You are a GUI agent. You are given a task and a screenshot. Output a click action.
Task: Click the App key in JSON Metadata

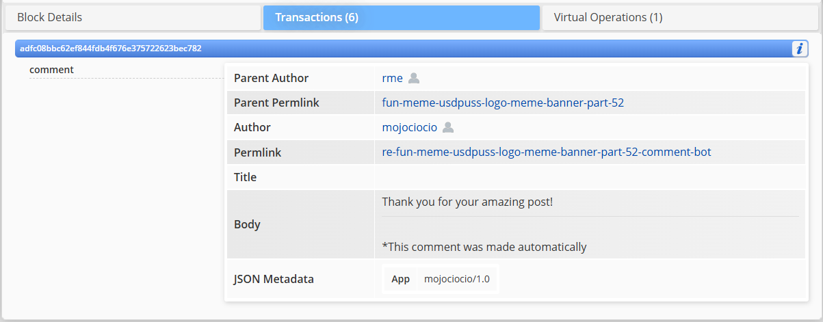400,279
